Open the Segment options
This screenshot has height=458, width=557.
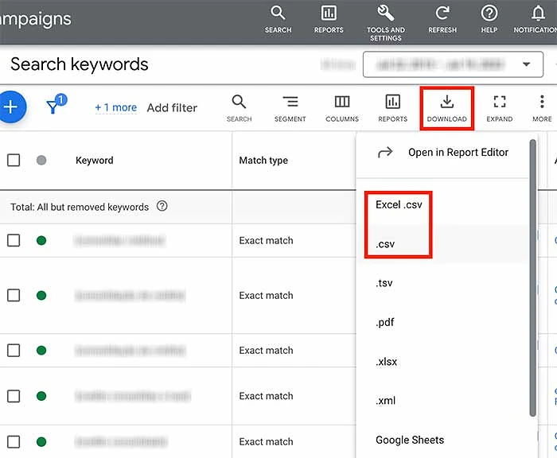coord(290,108)
